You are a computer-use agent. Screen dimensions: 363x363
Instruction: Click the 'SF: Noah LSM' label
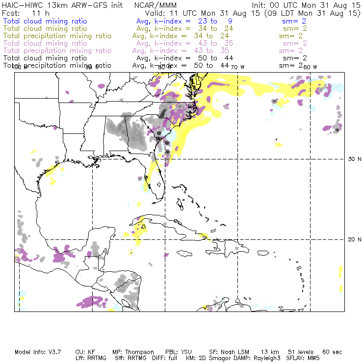(229, 352)
